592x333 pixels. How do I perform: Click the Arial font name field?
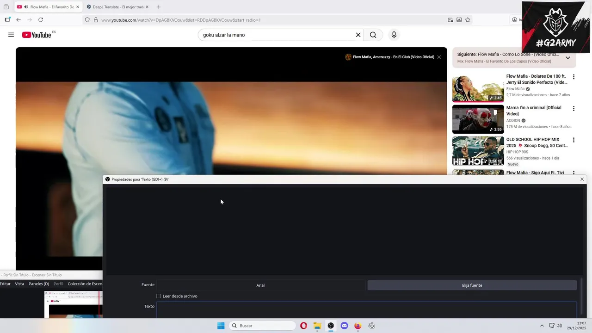pyautogui.click(x=260, y=285)
